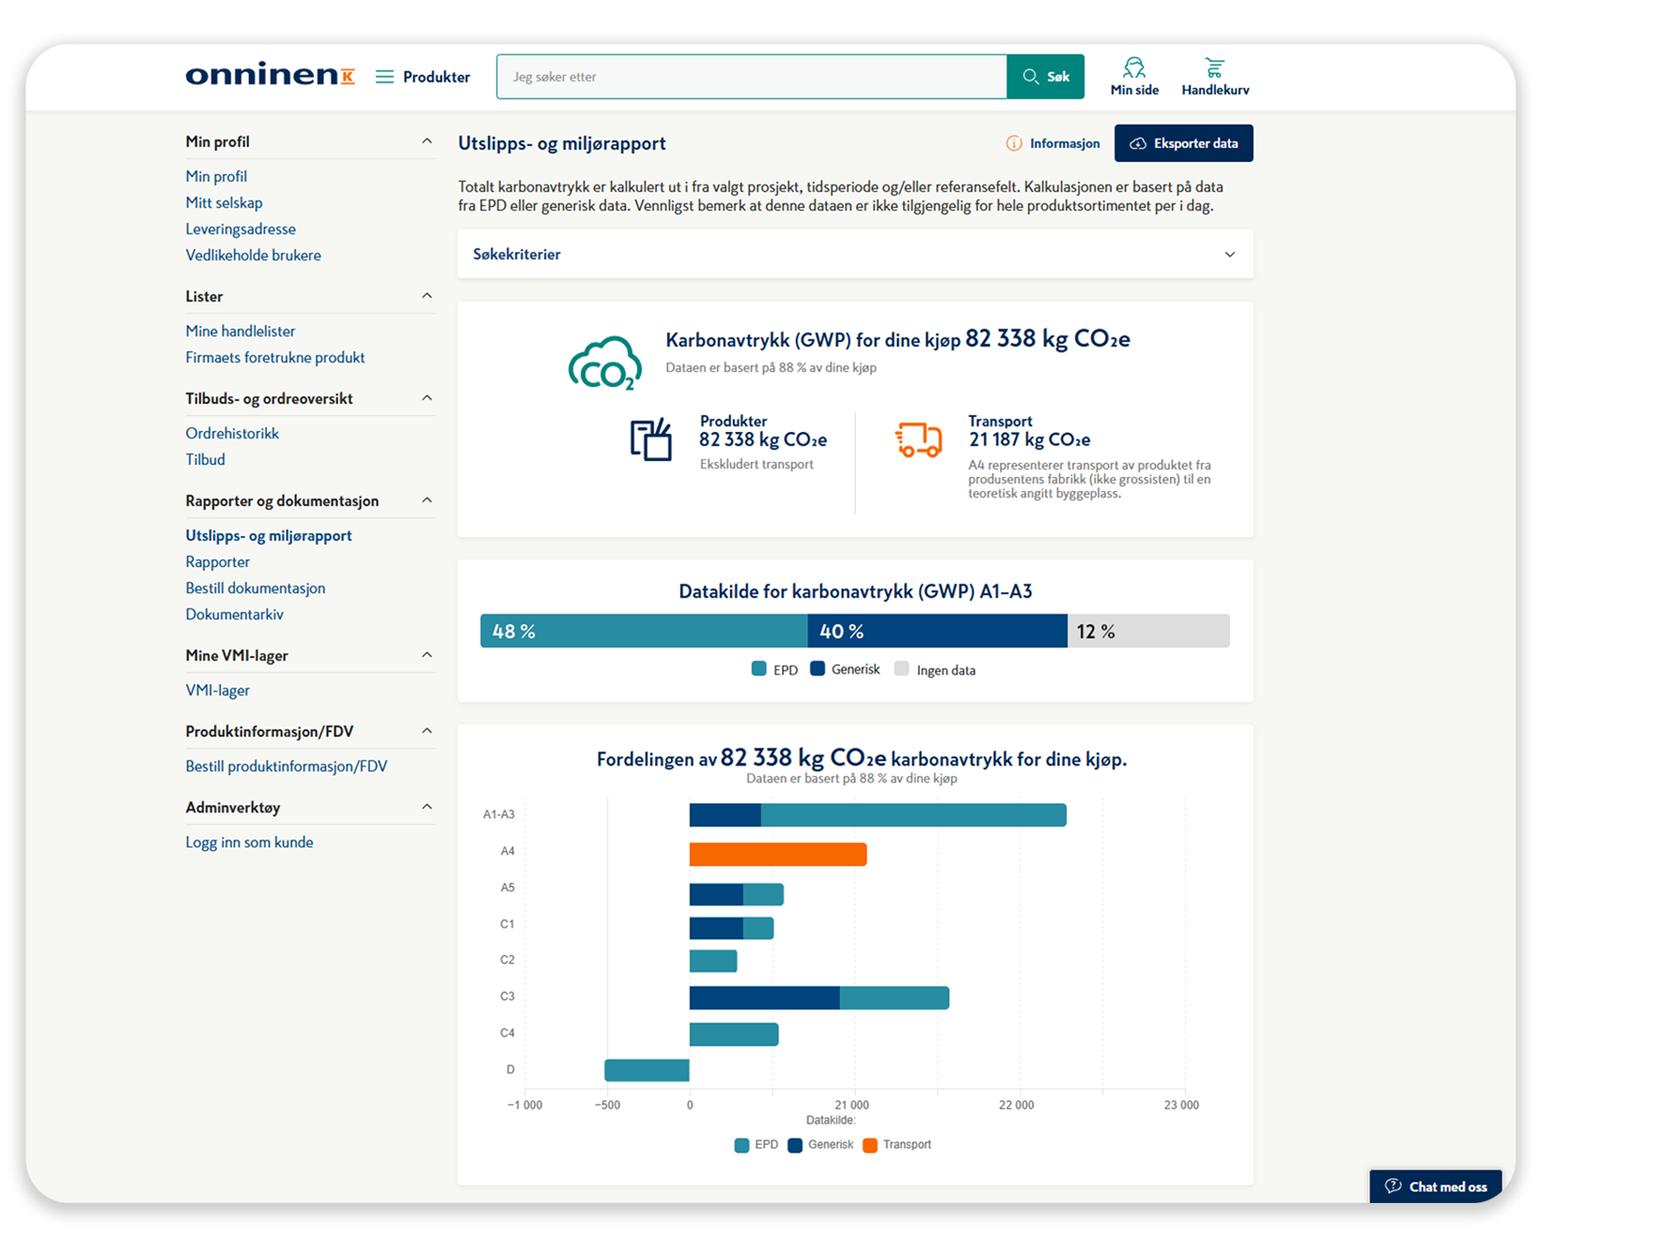Collapse the Mine VMI-lager section
Viewport: 1664px width, 1247px height.
(427, 656)
